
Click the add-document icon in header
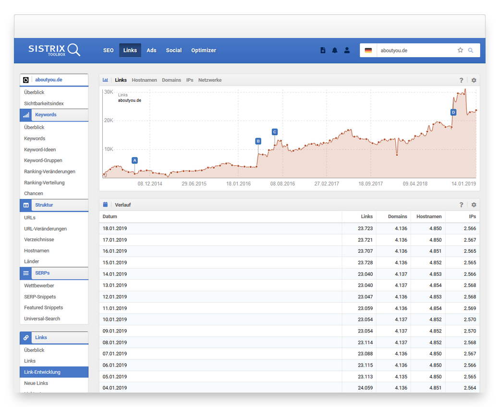tap(323, 50)
